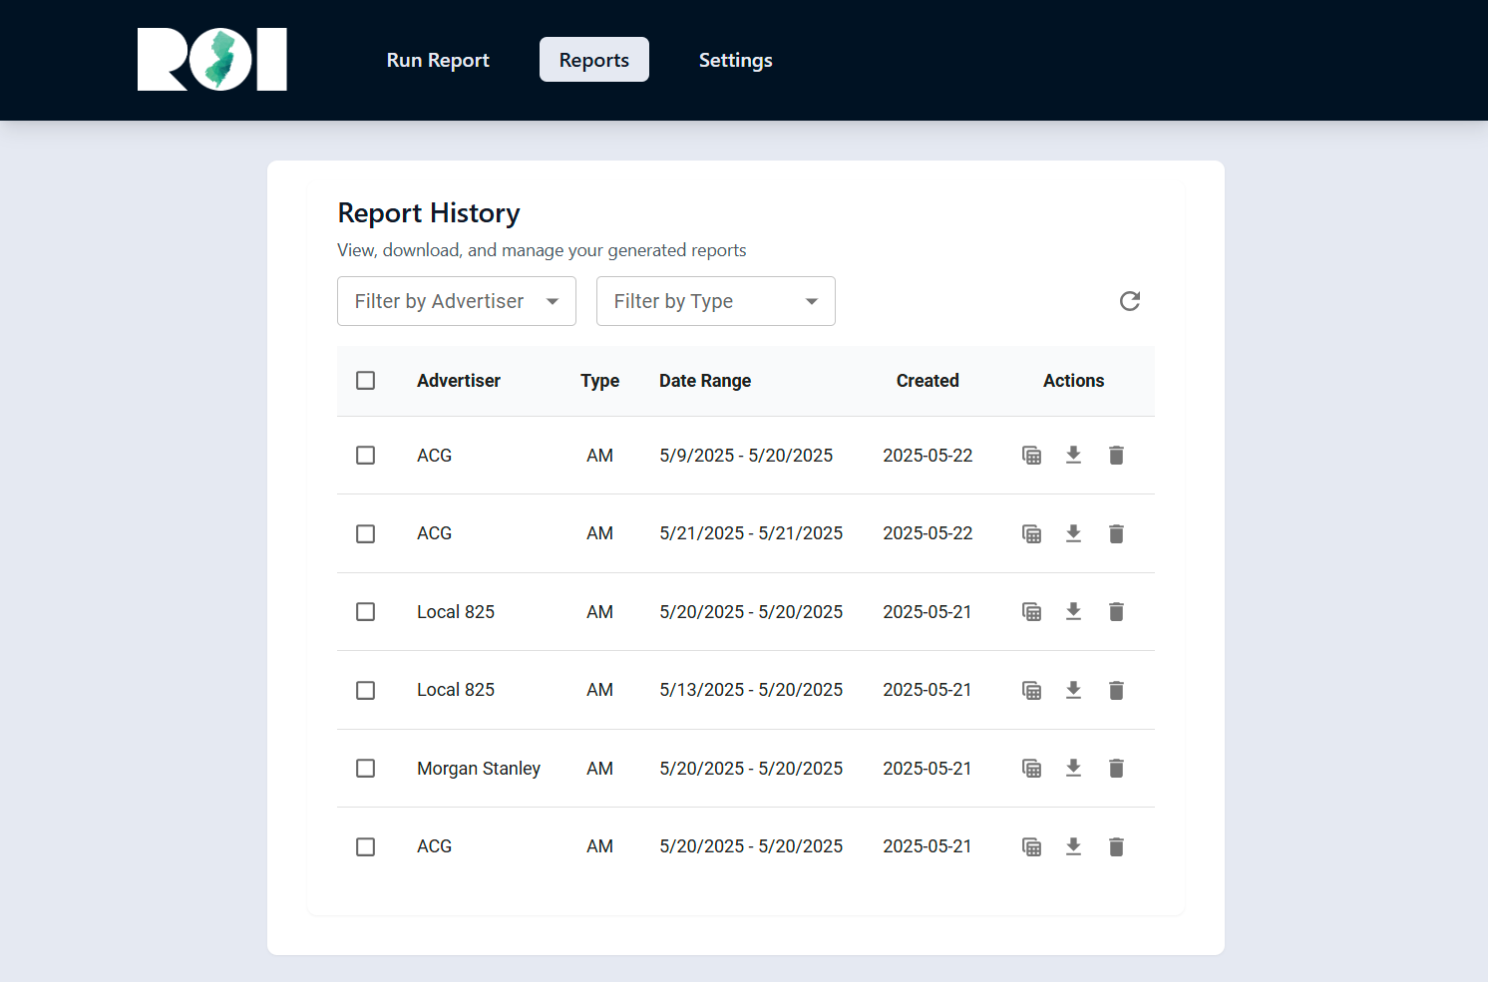Image resolution: width=1488 pixels, height=982 pixels.
Task: Click the Report History heading
Action: 429,213
